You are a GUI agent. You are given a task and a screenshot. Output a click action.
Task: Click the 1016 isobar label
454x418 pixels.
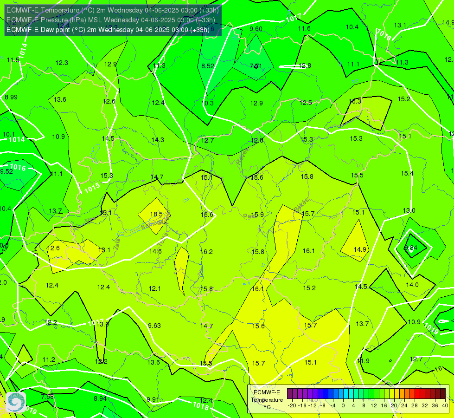click(18, 167)
